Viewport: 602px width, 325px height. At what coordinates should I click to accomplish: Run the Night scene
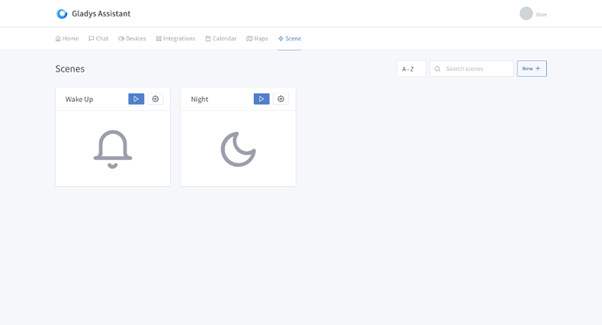click(x=262, y=99)
